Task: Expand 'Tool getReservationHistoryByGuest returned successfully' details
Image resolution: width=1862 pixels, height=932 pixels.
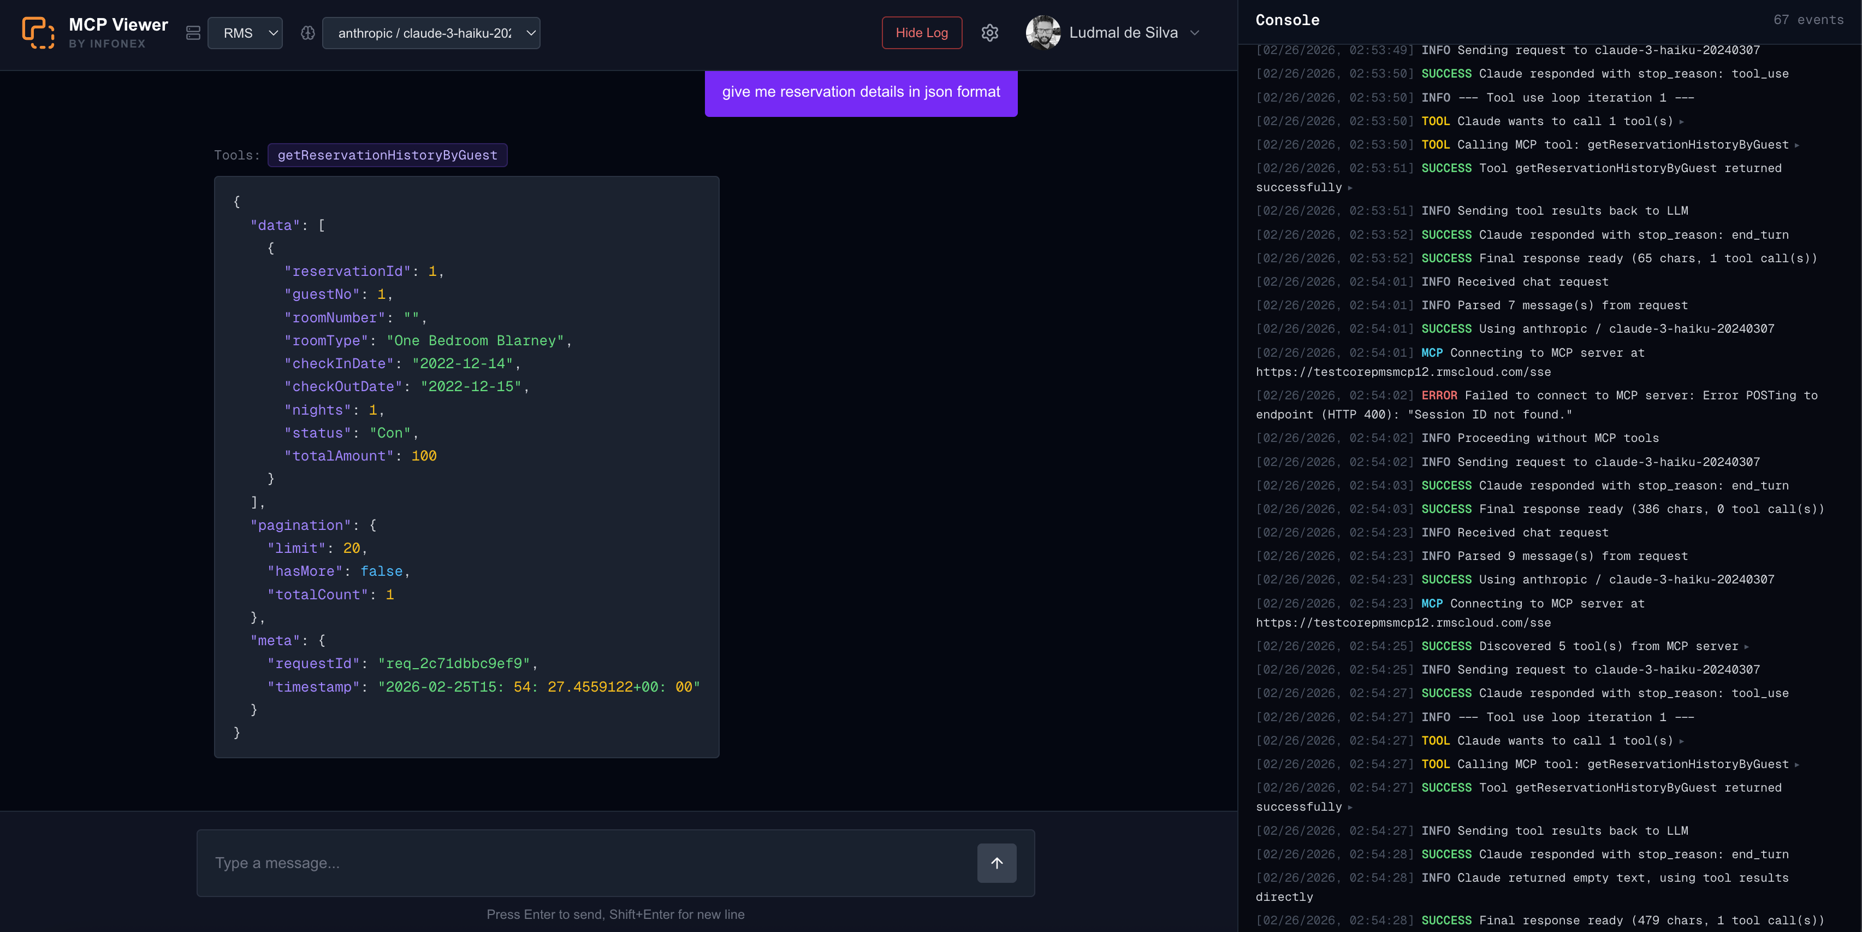Action: click(x=1350, y=187)
